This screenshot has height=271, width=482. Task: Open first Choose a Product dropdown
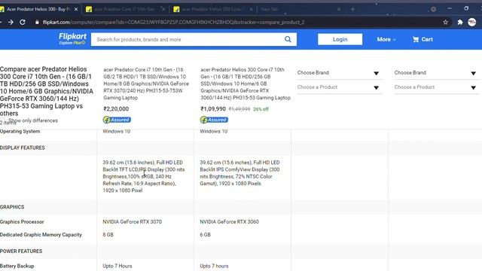pos(339,87)
